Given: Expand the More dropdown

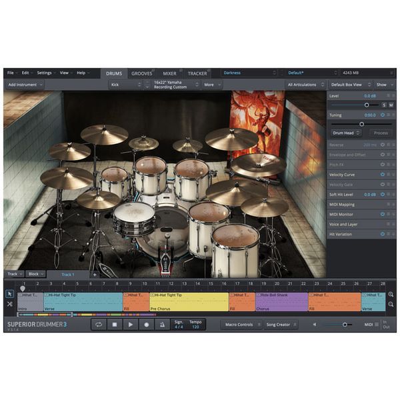Looking at the screenshot, I should point(212,85).
